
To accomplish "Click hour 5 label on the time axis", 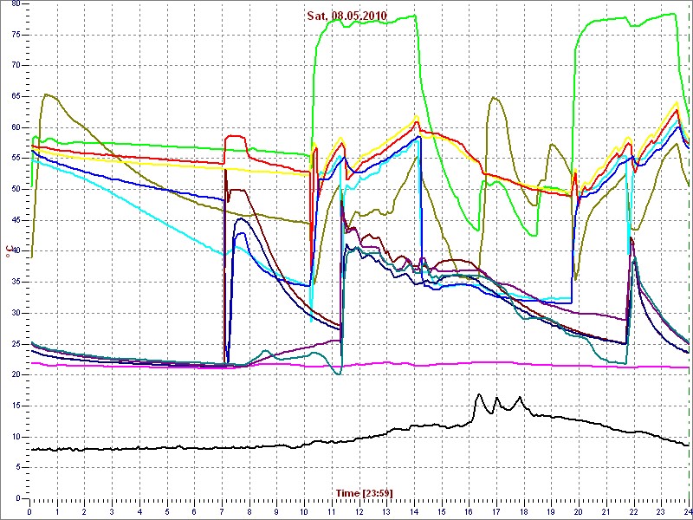I will pyautogui.click(x=167, y=512).
